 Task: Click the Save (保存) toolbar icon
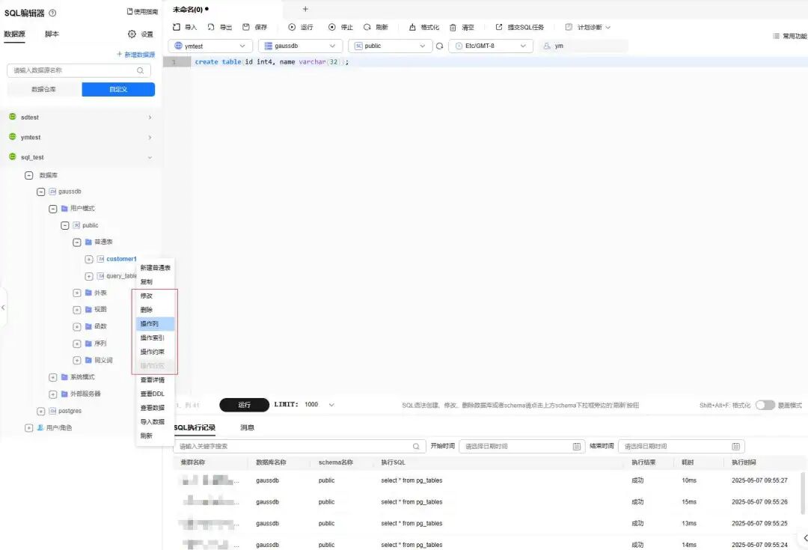pyautogui.click(x=246, y=28)
